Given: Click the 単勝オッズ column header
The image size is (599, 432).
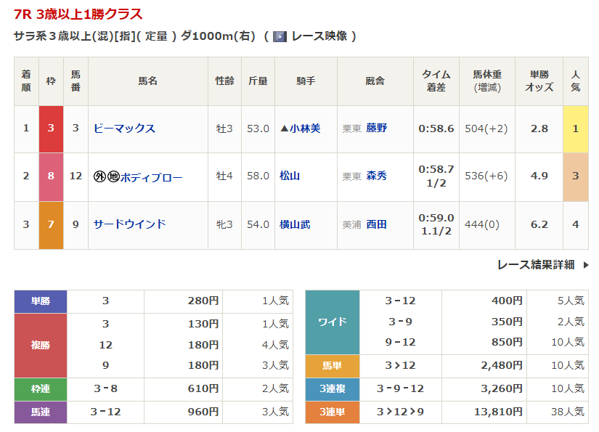Looking at the screenshot, I should 539,81.
